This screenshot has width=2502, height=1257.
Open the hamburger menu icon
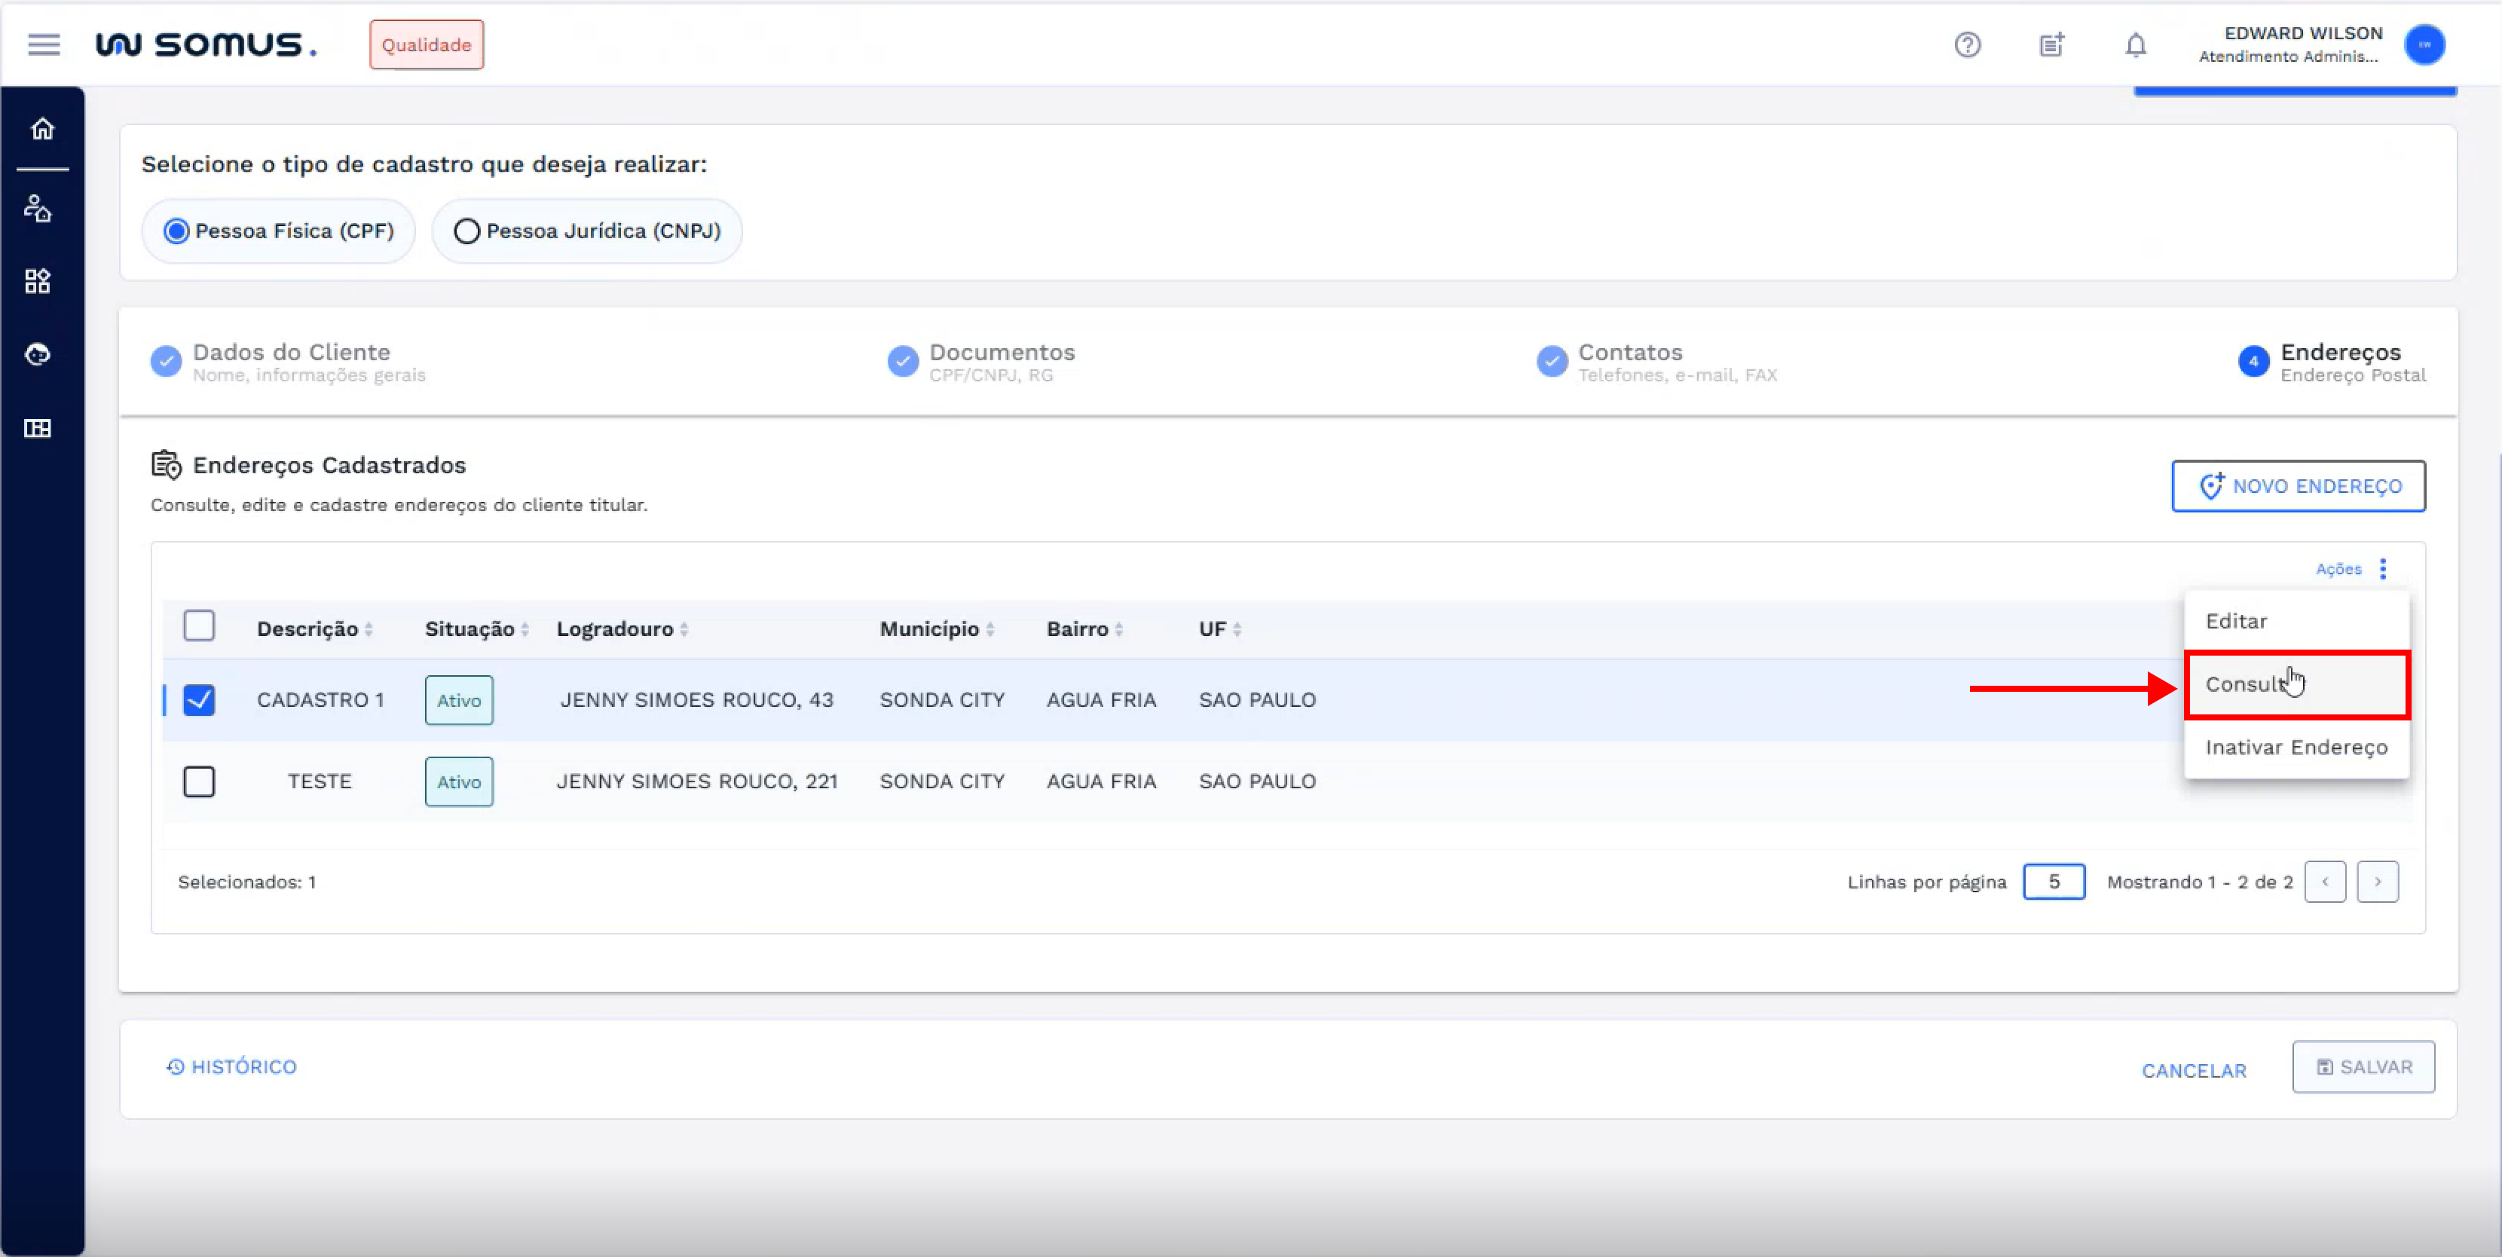point(44,44)
